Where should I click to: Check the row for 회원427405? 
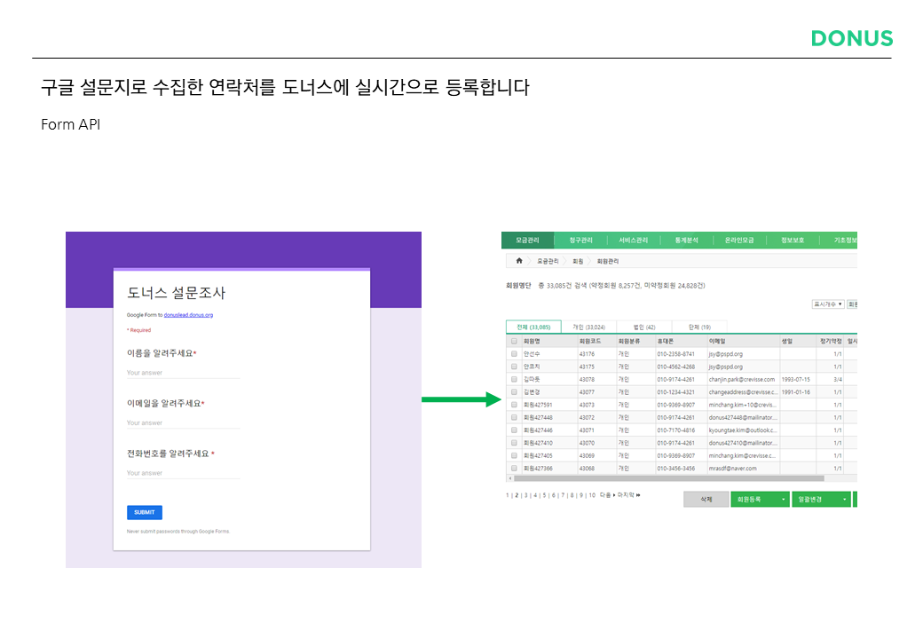[514, 455]
